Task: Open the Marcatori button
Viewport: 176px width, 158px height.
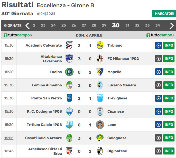Action: (x=164, y=14)
